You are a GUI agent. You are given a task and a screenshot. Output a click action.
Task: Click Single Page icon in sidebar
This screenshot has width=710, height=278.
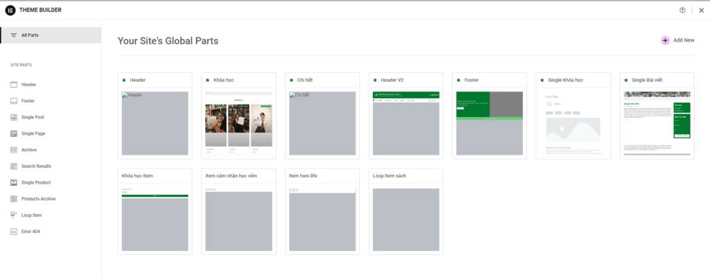[x=14, y=134]
